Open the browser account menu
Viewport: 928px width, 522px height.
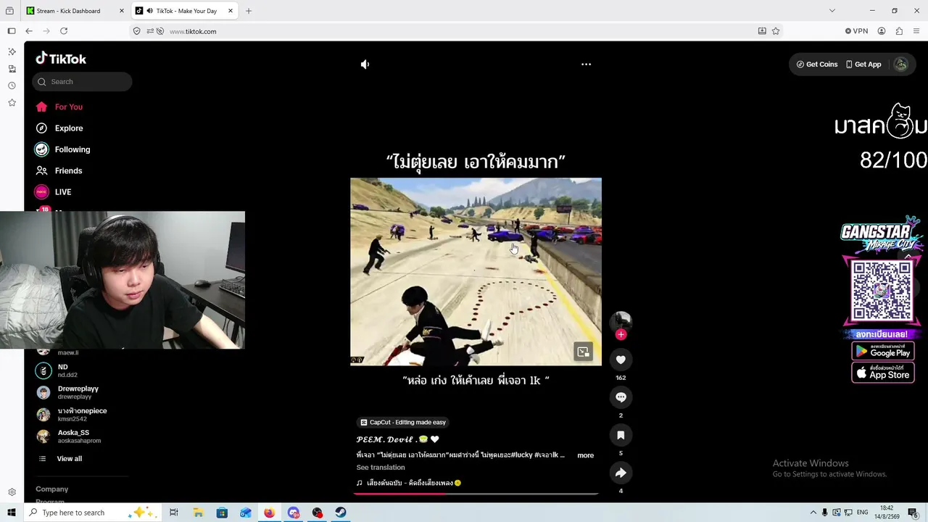[882, 31]
